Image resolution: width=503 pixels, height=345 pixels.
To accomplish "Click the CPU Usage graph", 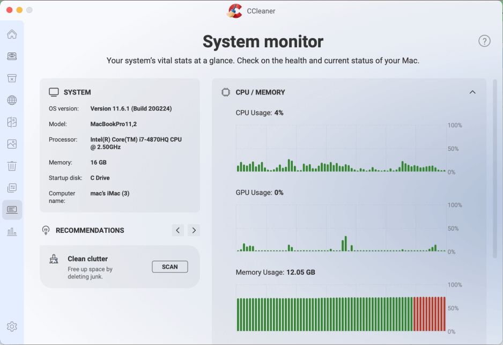I will point(341,149).
